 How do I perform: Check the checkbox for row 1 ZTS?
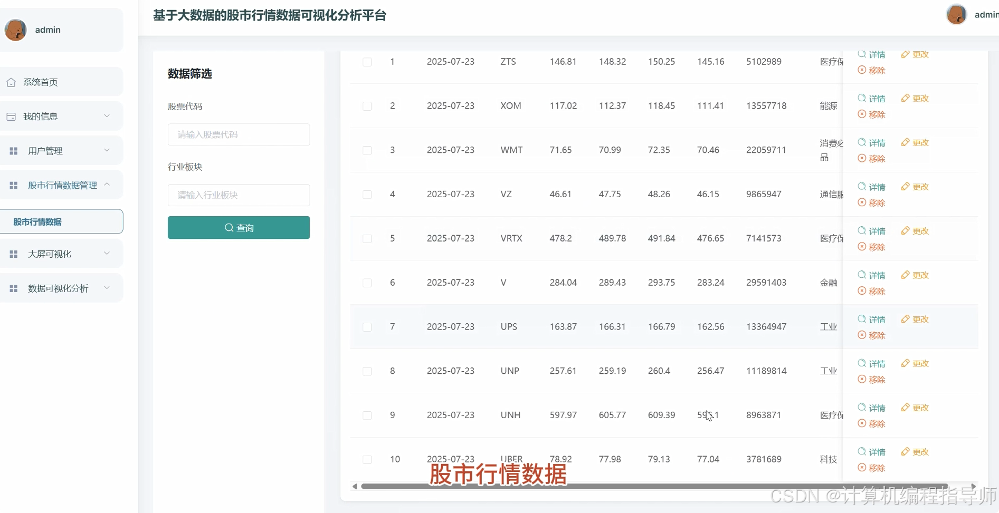coord(367,62)
